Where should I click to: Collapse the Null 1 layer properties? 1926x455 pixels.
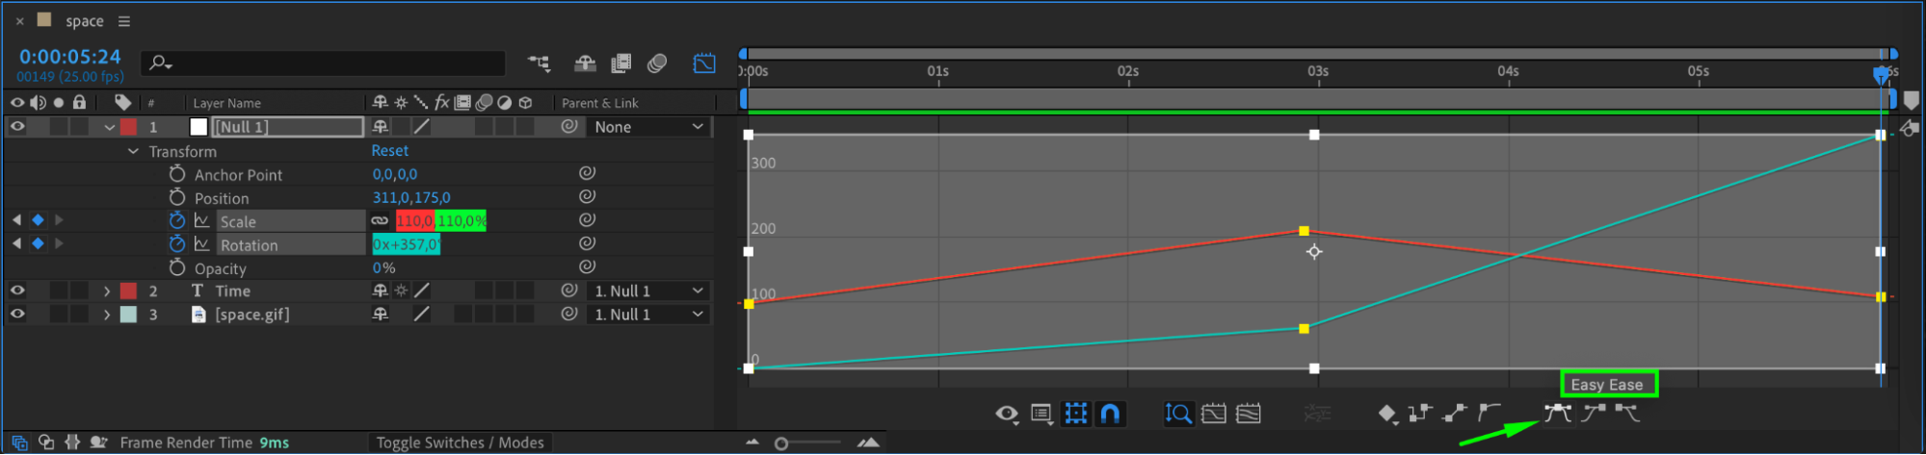pyautogui.click(x=109, y=127)
